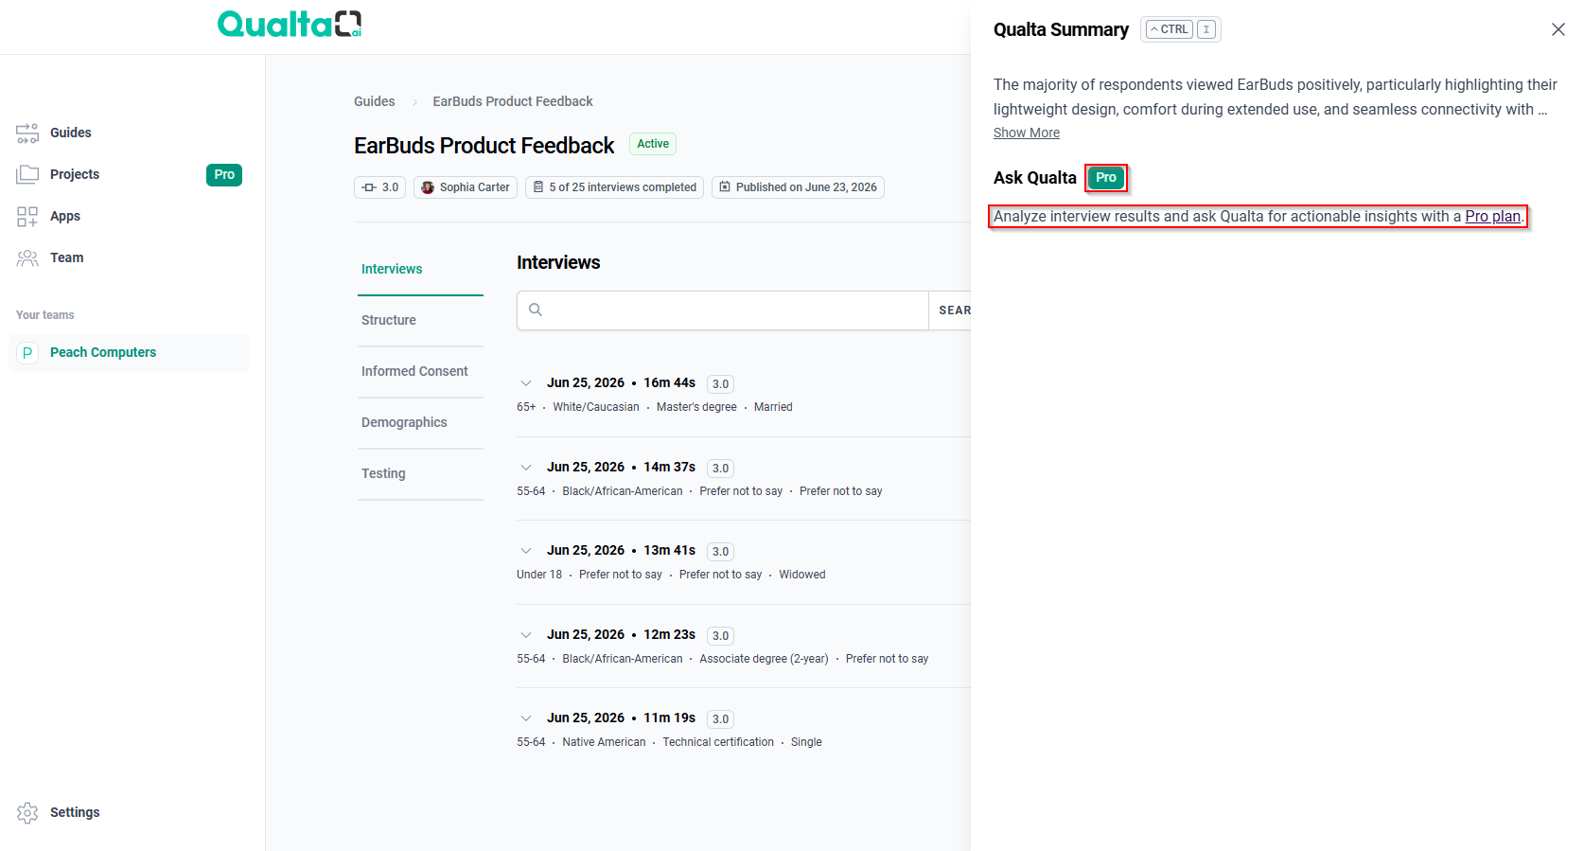Close the Qualta Summary panel

[x=1558, y=29]
